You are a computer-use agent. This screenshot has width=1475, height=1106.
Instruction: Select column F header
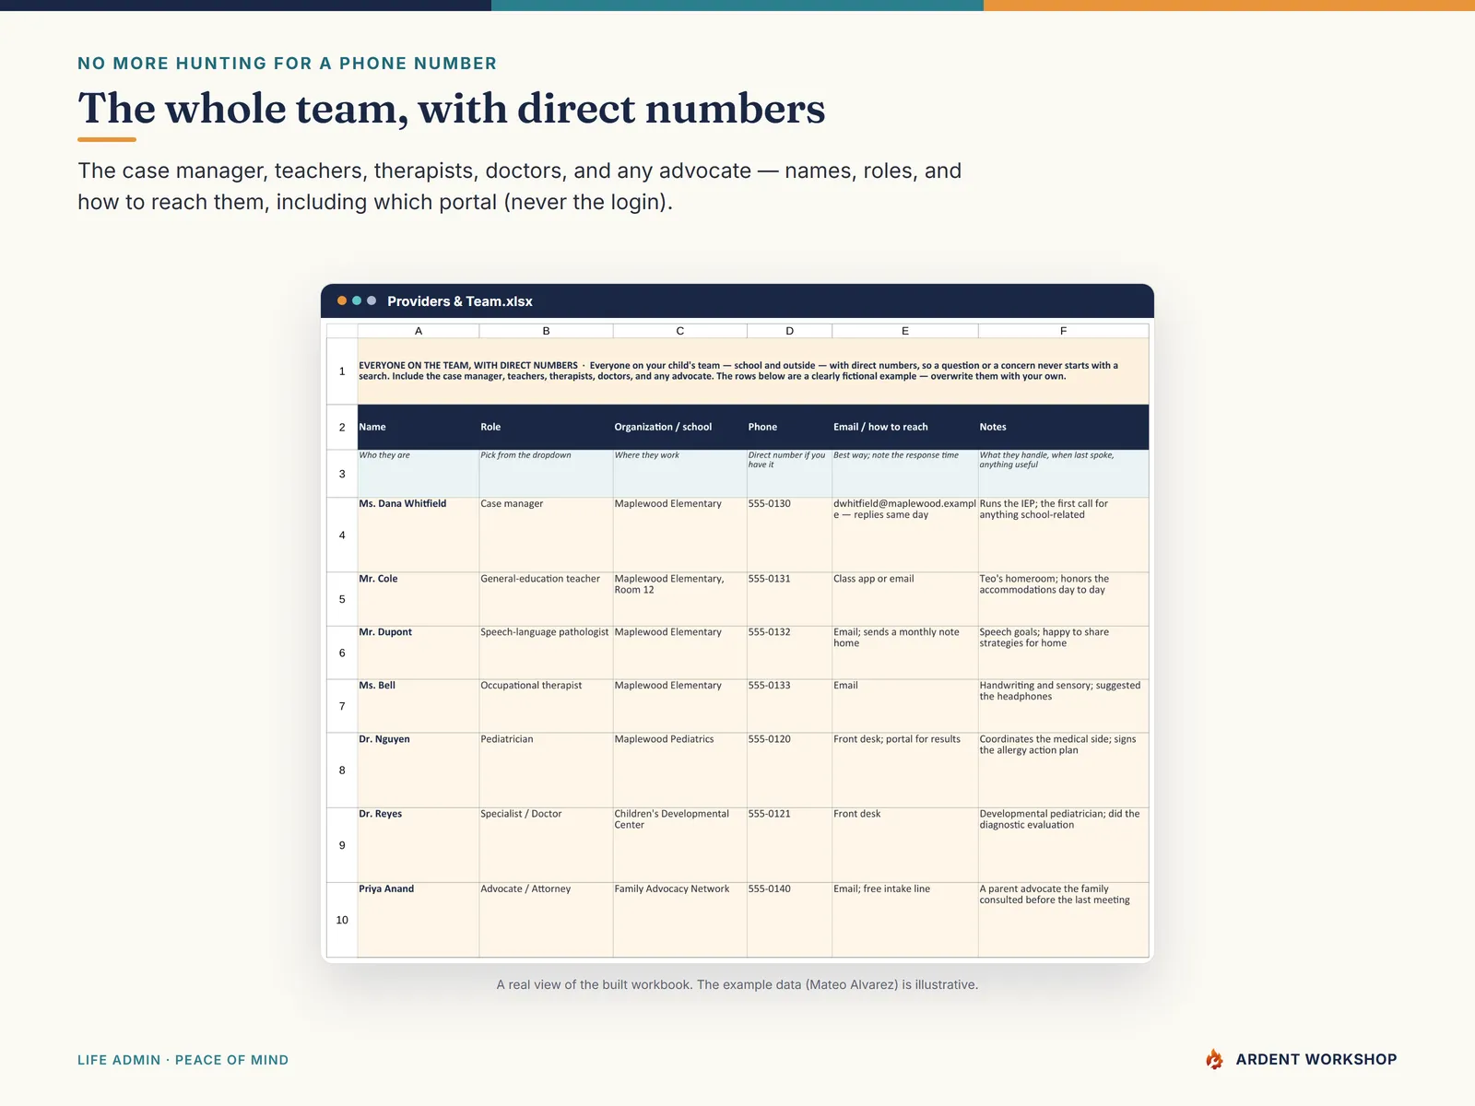pyautogui.click(x=1063, y=331)
